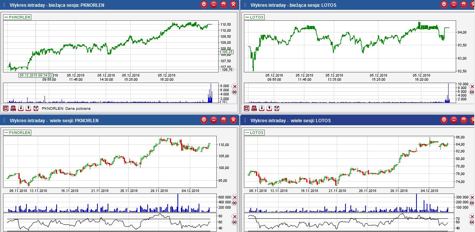Click status text 'PKNORLEN: Dane pobrane'
Screen dimensions: 475x232
click(66, 108)
